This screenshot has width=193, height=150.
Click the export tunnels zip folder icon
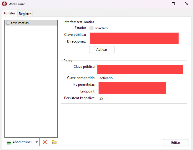[54, 142]
